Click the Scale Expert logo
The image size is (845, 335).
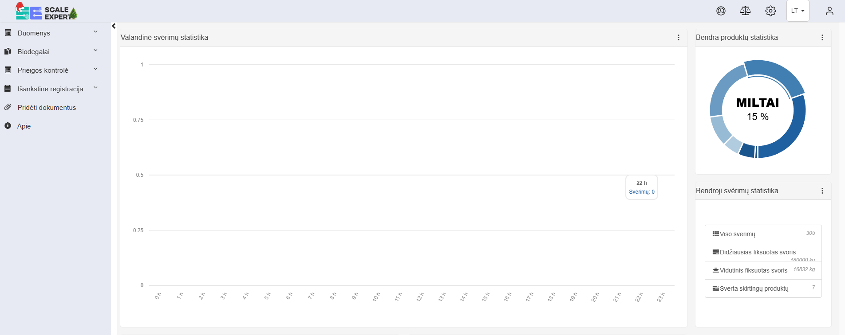point(47,12)
